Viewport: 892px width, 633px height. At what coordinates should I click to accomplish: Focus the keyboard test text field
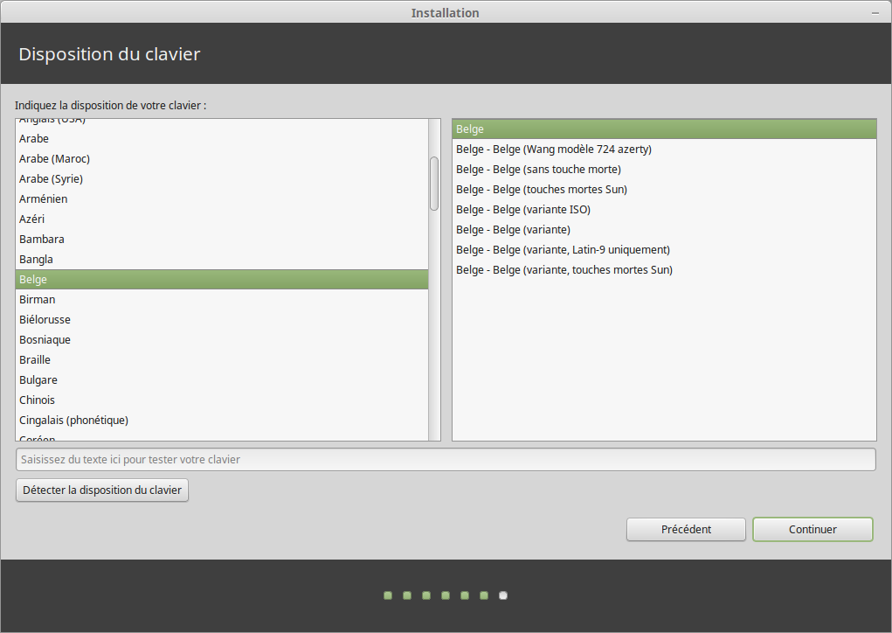click(x=446, y=459)
